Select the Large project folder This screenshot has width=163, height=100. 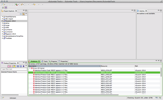[x=7, y=25]
